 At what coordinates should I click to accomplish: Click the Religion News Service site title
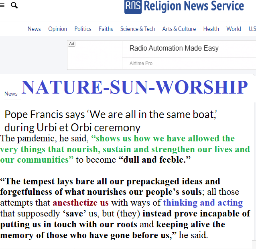coord(194,6)
